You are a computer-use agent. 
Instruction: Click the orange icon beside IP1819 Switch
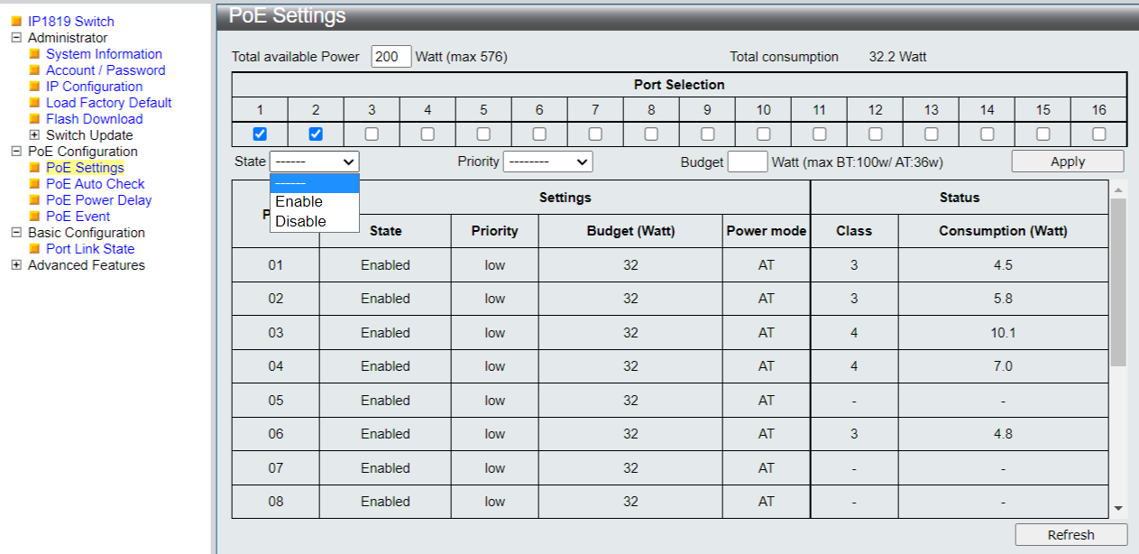[x=16, y=22]
